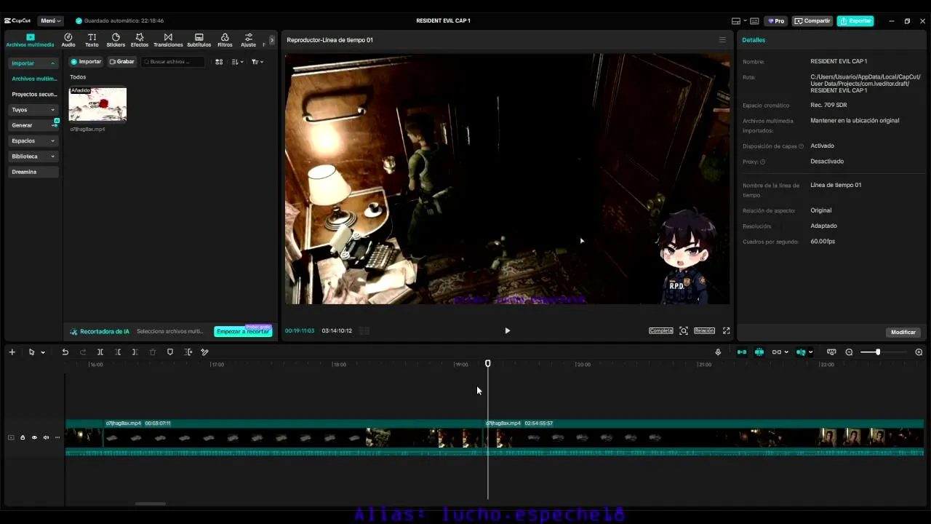
Task: Open the Ajuste tab
Action: [x=249, y=40]
